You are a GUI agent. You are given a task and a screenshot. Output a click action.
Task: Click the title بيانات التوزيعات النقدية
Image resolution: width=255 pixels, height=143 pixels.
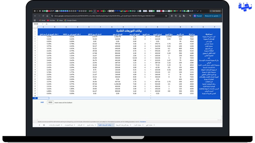(x=129, y=31)
